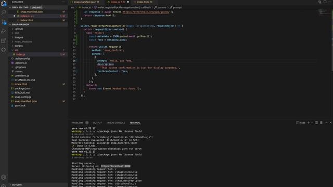Collapse the Open Editors section

pos(10,7)
